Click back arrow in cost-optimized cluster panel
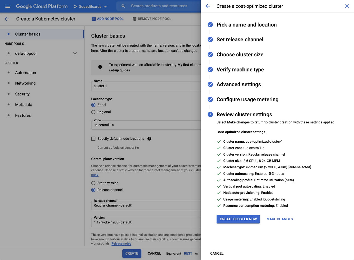The width and height of the screenshot is (354, 260). (208, 6)
